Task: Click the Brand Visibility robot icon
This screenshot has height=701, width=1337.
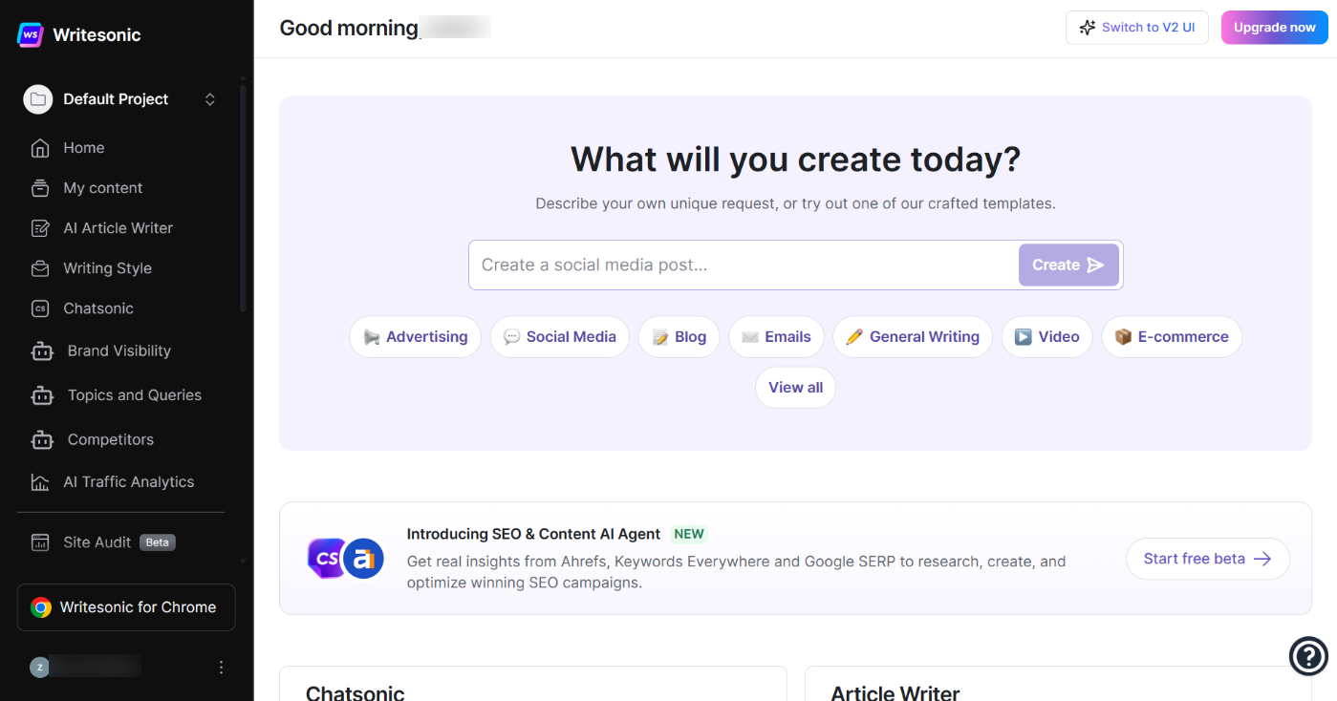Action: 42,351
